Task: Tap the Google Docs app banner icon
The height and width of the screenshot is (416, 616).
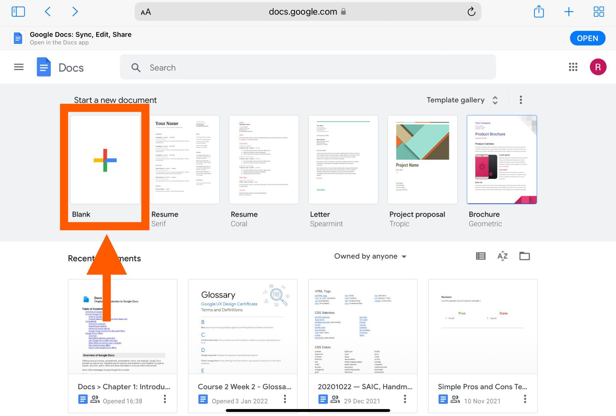Action: [x=18, y=38]
